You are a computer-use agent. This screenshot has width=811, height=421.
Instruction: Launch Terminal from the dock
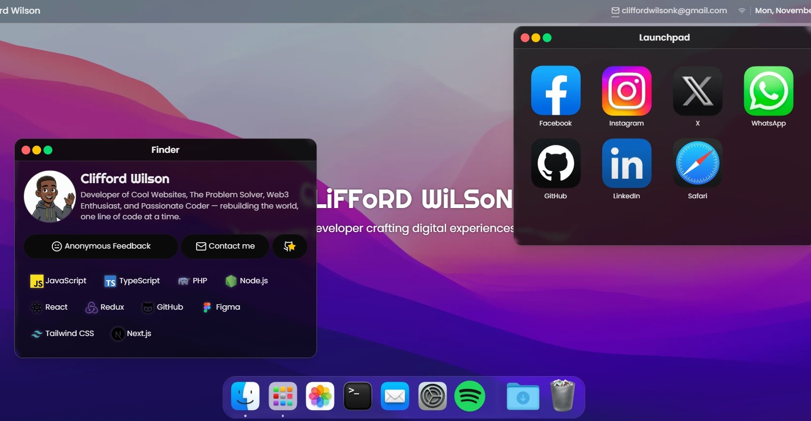click(x=358, y=396)
